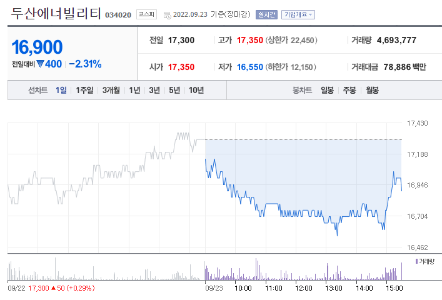
Task: Show the 5년 line chart
Action: tap(174, 90)
